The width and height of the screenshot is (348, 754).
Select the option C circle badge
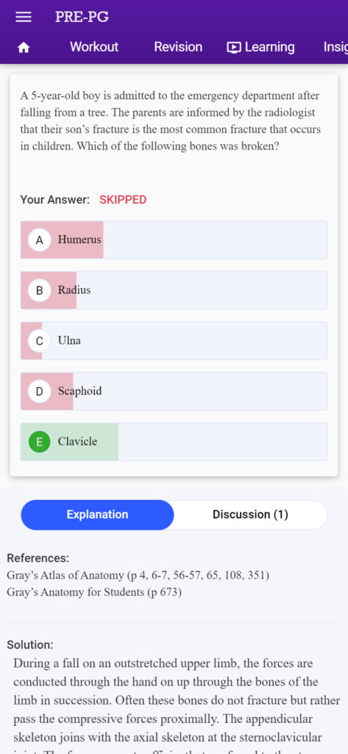(40, 340)
